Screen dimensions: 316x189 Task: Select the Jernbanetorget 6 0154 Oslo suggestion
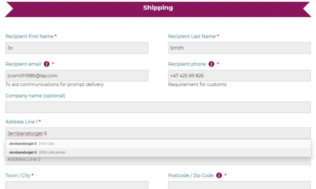tap(158, 144)
